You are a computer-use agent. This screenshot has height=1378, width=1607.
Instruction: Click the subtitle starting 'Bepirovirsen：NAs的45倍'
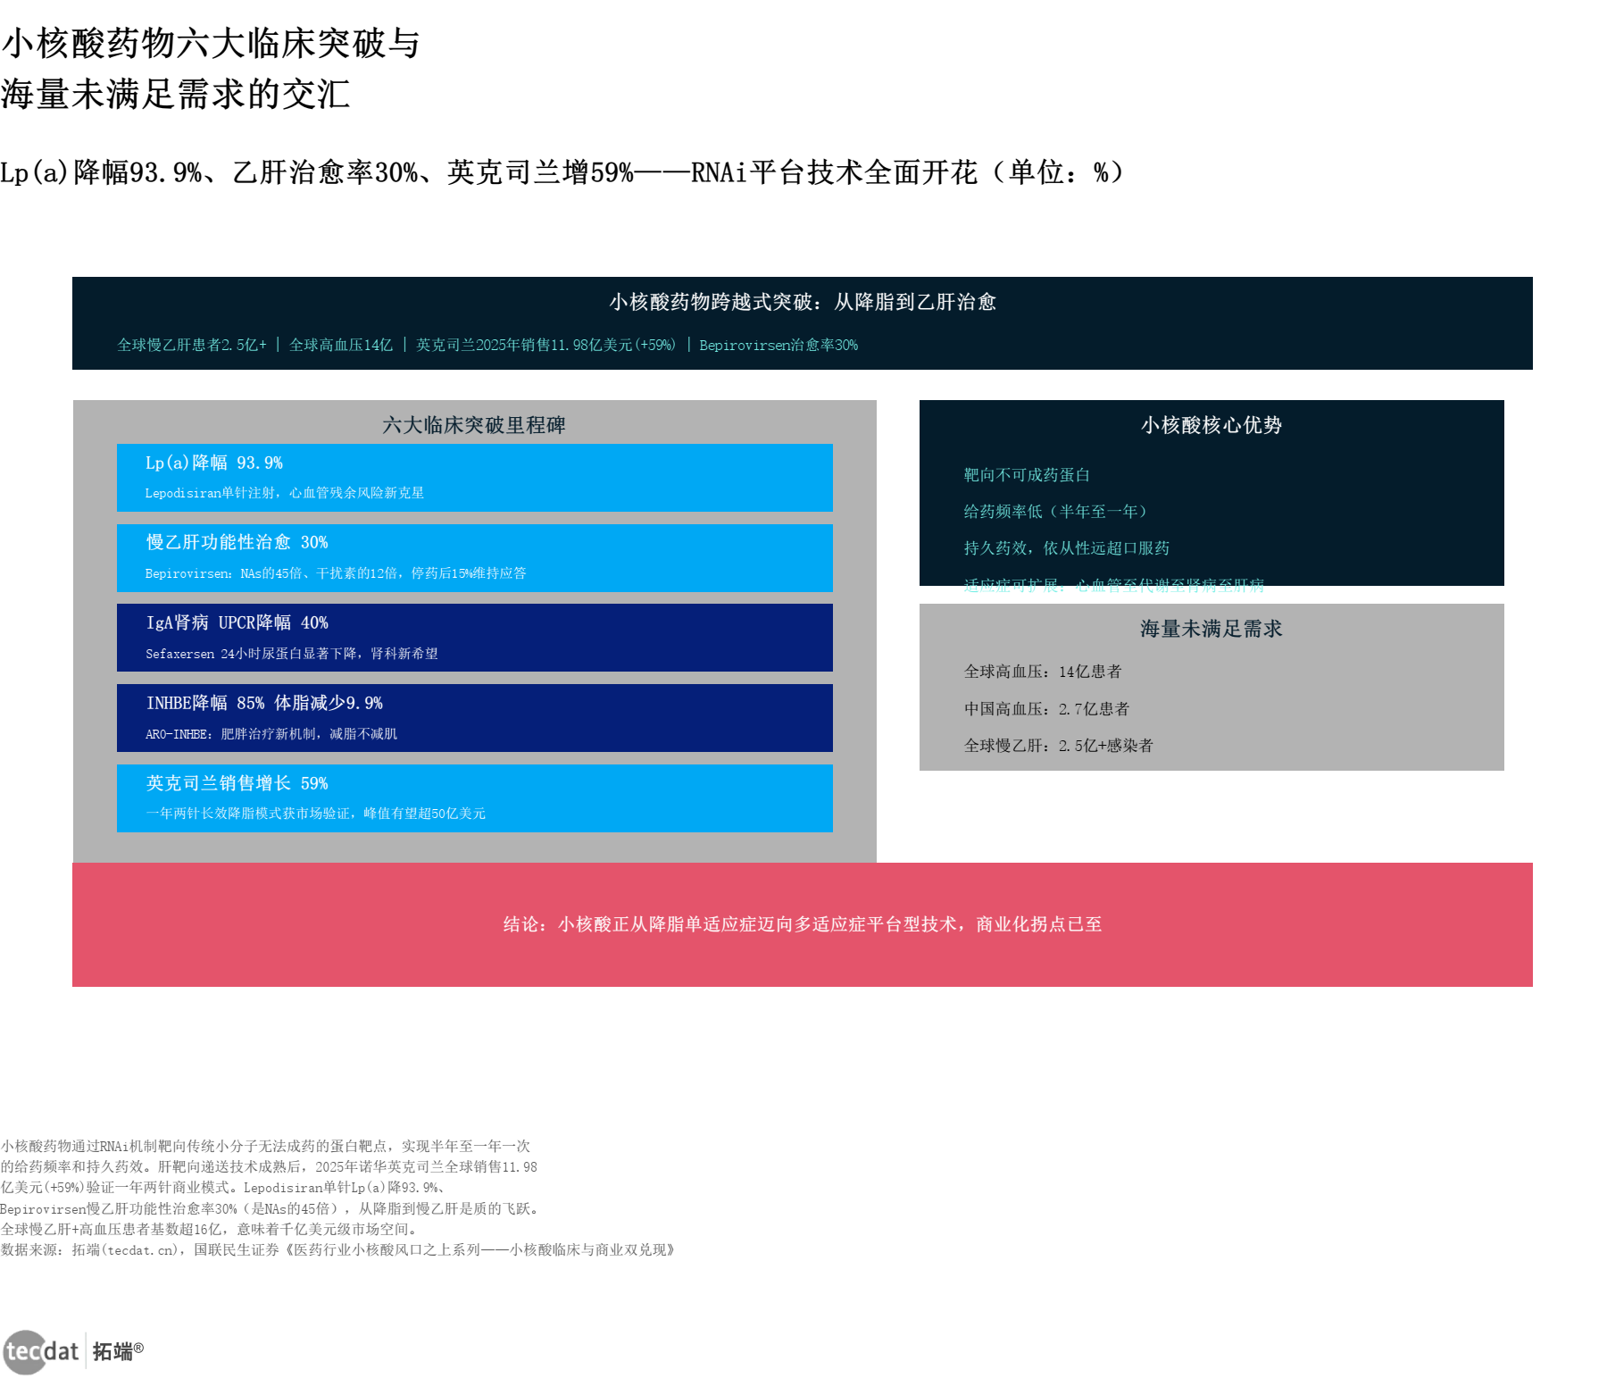point(336,573)
